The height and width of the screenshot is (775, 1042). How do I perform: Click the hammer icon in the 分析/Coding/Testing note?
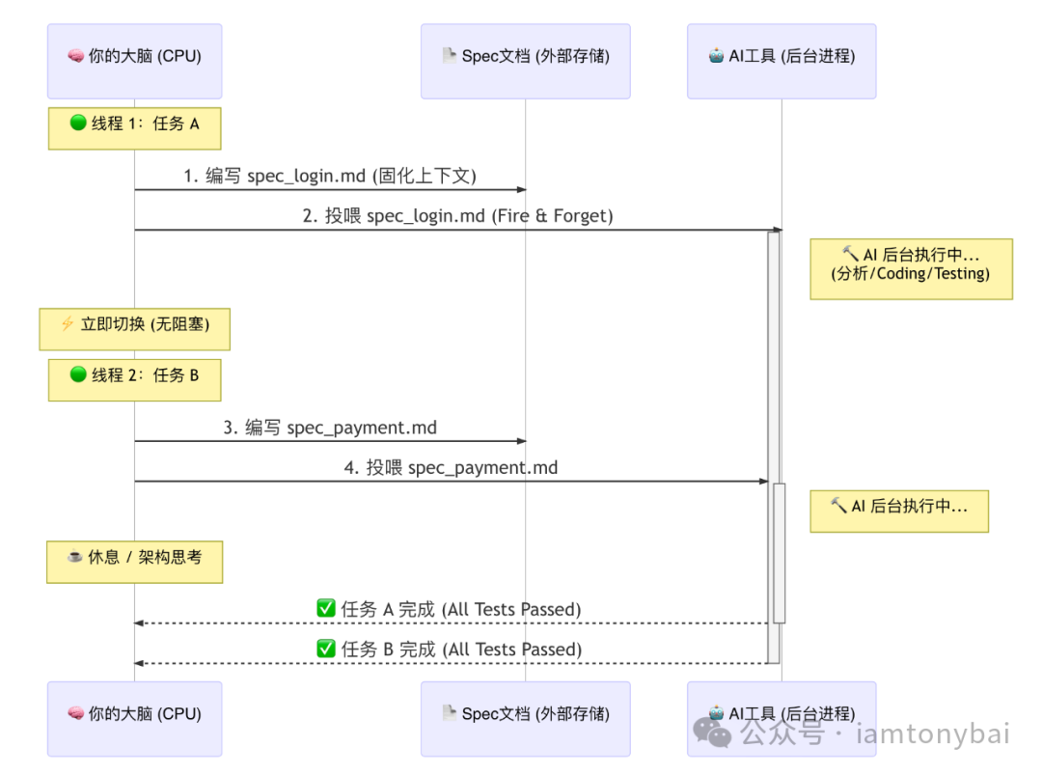click(x=850, y=254)
